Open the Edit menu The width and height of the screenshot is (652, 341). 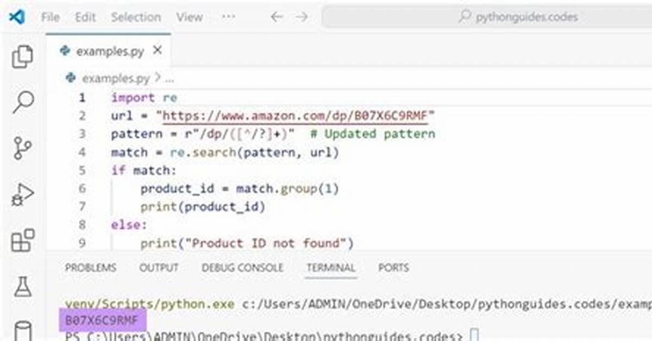click(x=85, y=17)
